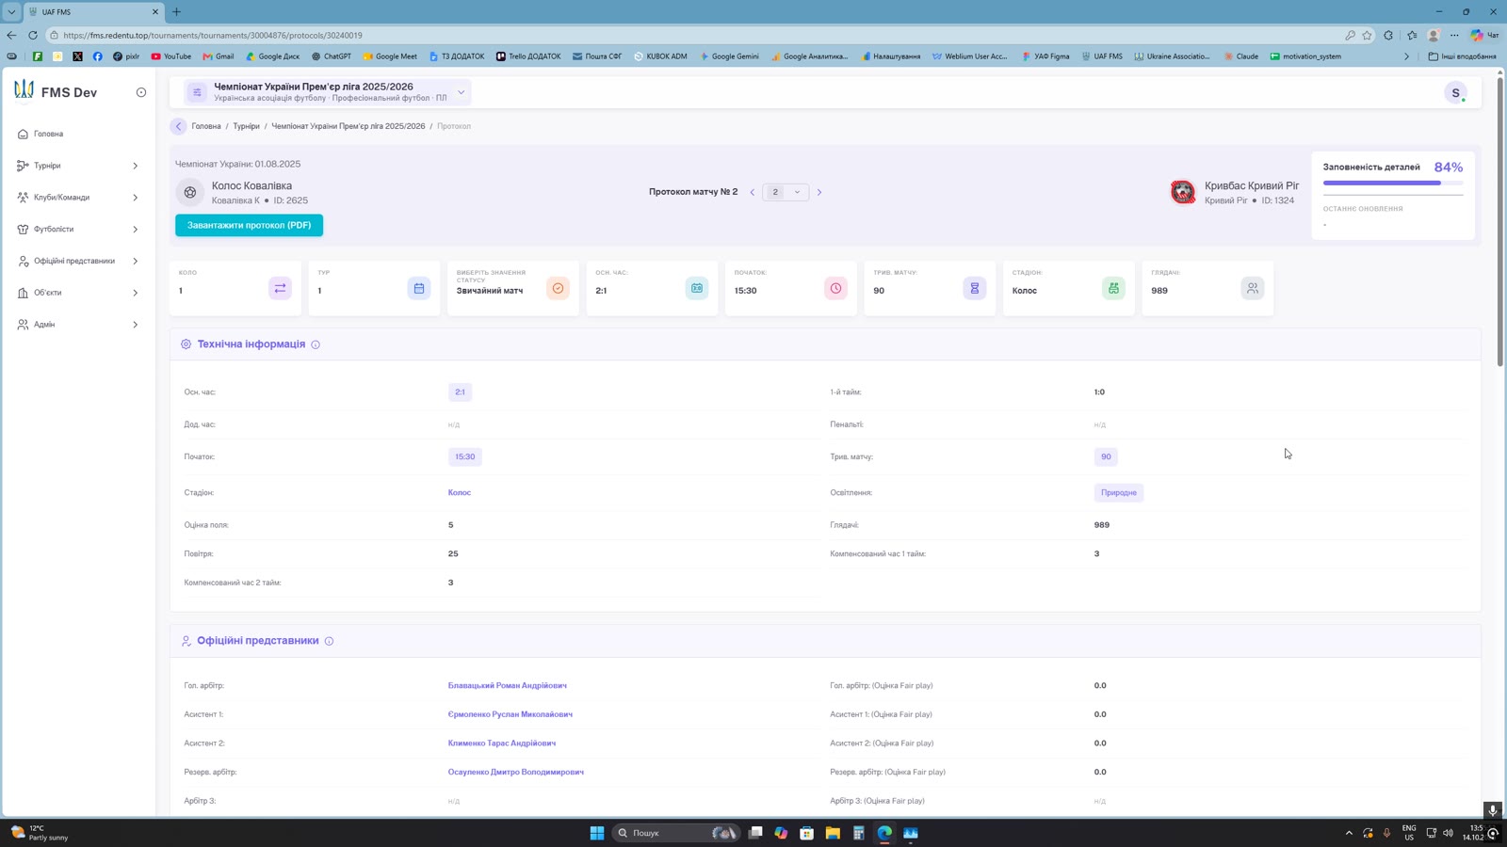
Task: Click Турніри in the breadcrumb
Action: [x=246, y=126]
